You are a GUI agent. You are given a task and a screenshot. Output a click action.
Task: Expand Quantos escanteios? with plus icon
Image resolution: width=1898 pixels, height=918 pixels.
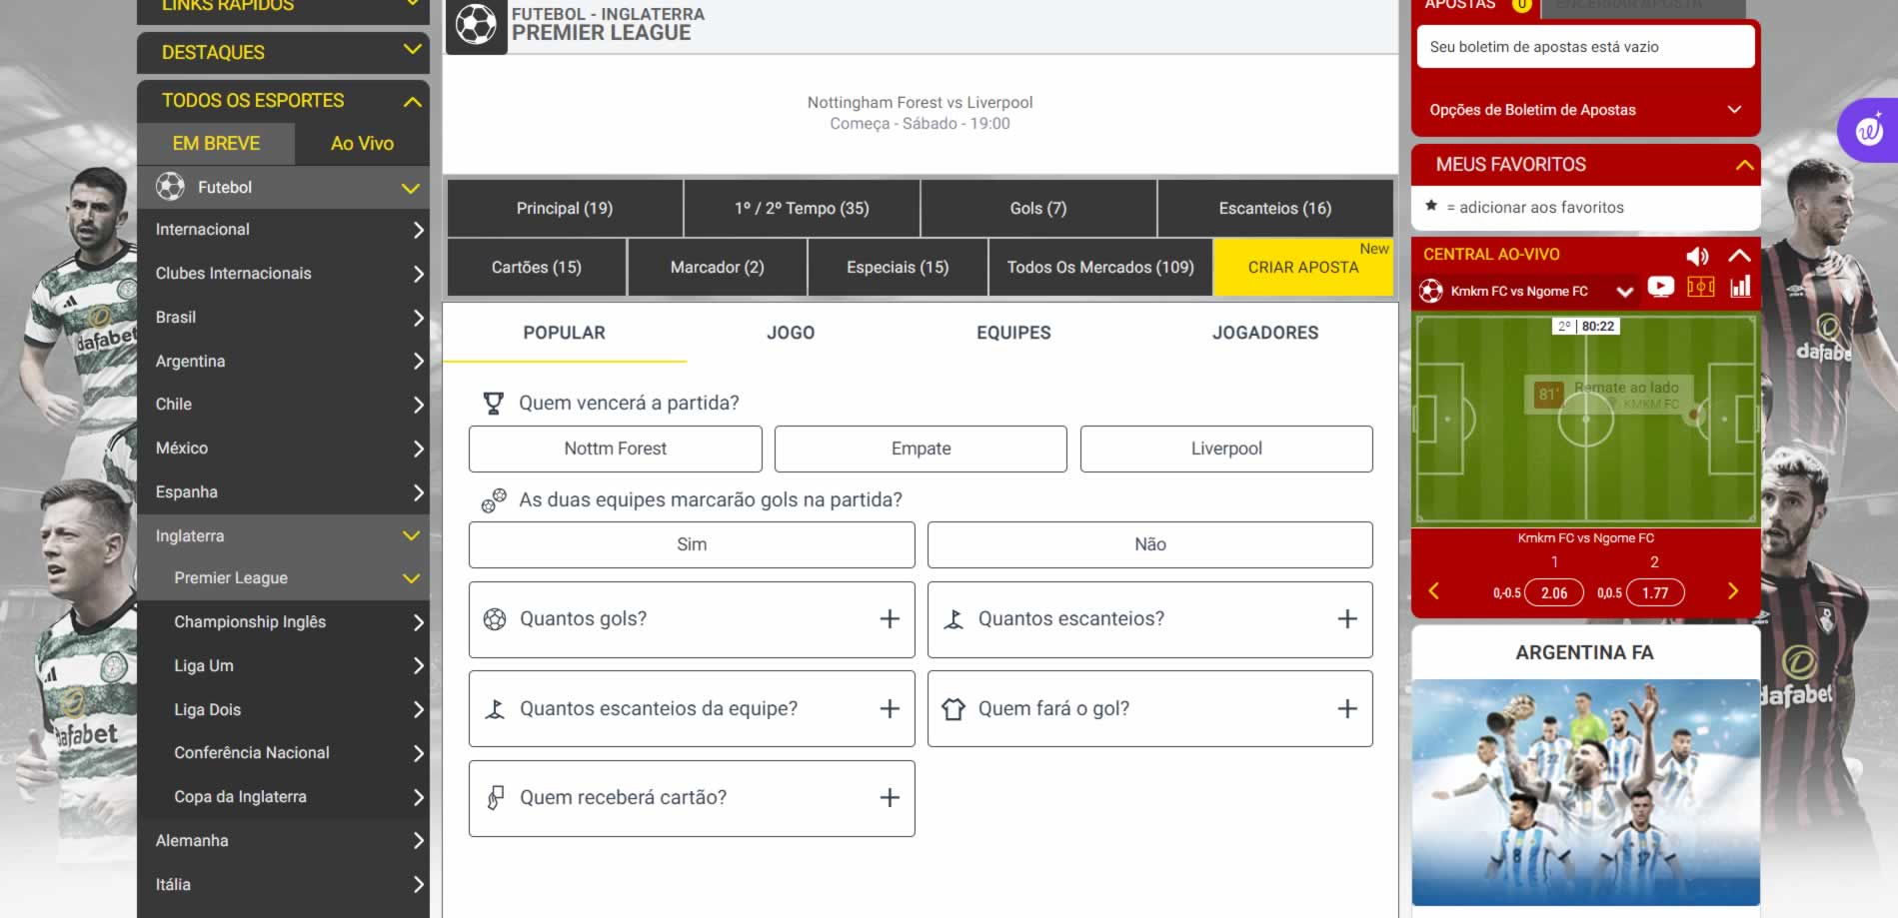(1347, 619)
